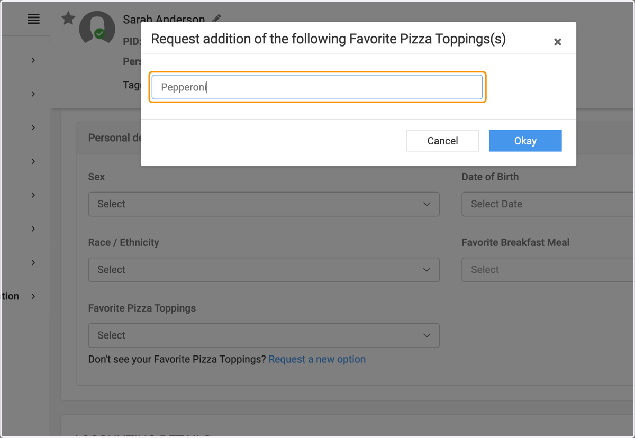Expand the second sidebar chevron
Screen dimensions: 635x438
[33, 94]
